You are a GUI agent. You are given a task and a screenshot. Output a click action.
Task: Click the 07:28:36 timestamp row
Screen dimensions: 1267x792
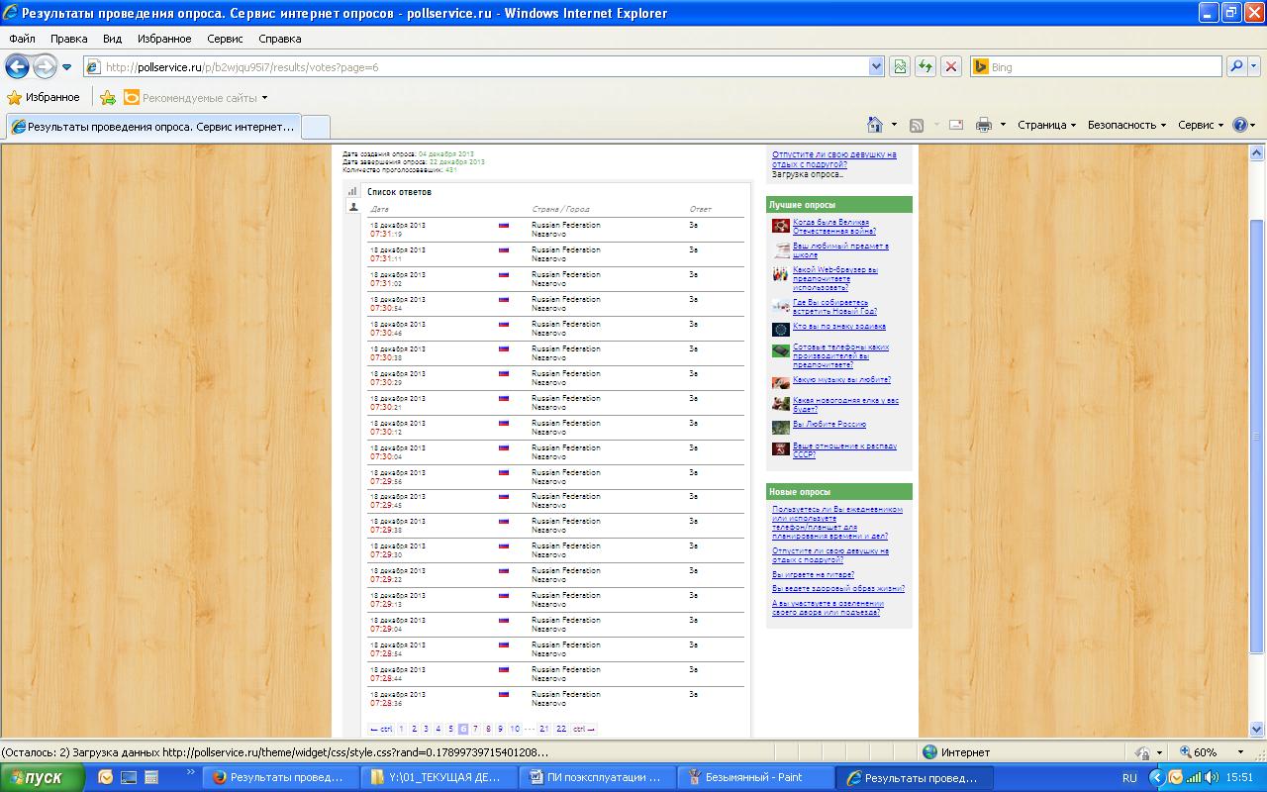pos(555,699)
